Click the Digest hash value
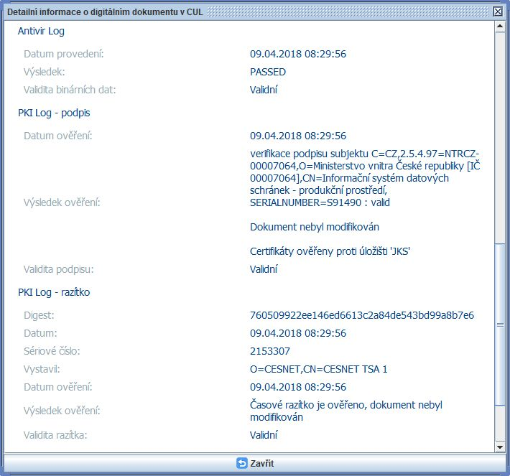Image resolution: width=510 pixels, height=476 pixels. point(362,315)
